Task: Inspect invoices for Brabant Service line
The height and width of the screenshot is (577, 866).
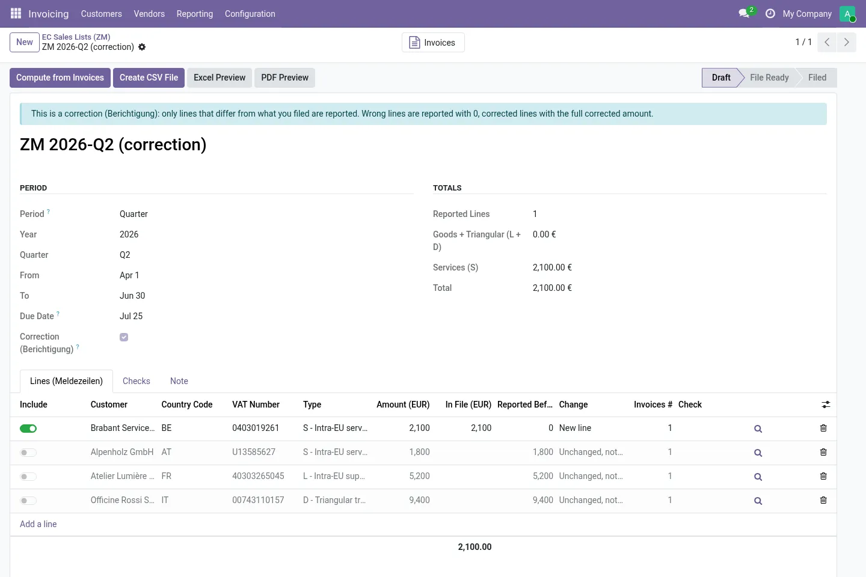Action: tap(758, 429)
